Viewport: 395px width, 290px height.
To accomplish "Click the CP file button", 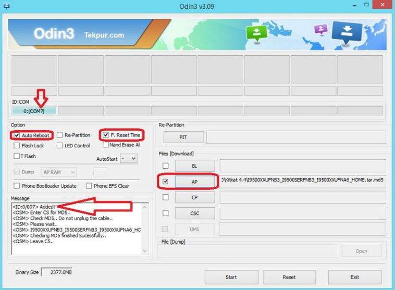I will 195,197.
